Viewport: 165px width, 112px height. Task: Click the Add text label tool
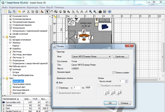pos(68,12)
